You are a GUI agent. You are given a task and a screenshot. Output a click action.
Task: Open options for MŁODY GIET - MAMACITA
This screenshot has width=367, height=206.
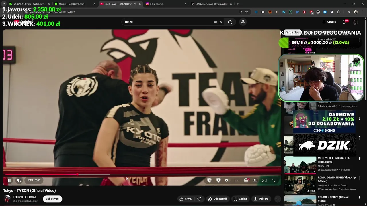(x=360, y=159)
